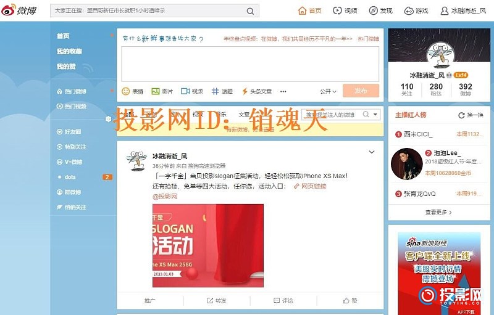Screen dimensions: 494x315
Task: Comment with the 评论 button
Action: 283,301
